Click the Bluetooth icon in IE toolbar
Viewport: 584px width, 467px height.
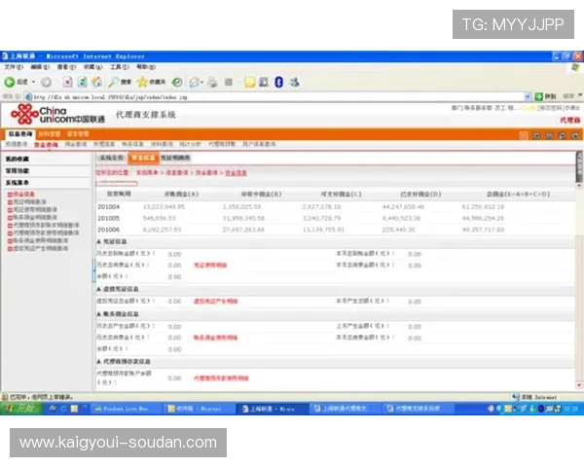[x=278, y=82]
